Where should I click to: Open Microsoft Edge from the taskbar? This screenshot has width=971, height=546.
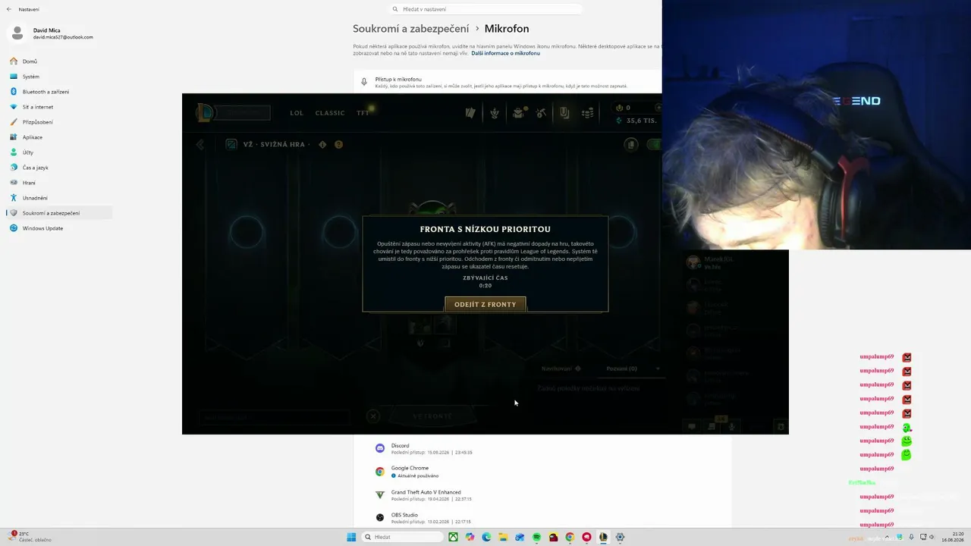click(486, 537)
